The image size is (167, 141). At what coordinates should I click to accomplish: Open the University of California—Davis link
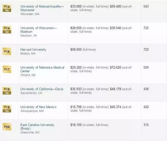pos(42,89)
